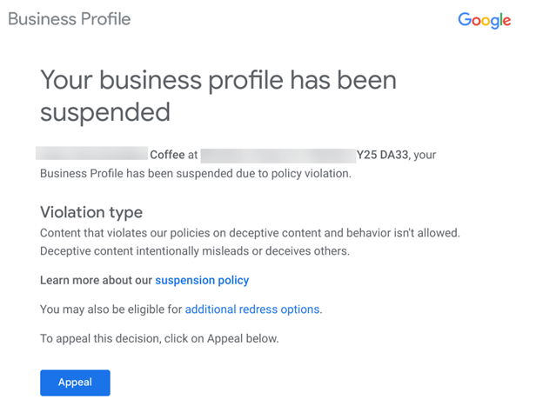Click the word 'at' after Coffee
The width and height of the screenshot is (543, 406).
click(193, 155)
